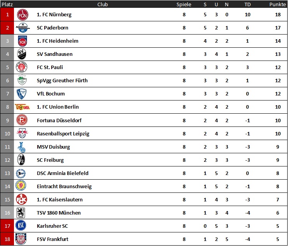Click the Rasenballsport Leipzig logo
Image resolution: width=288 pixels, height=246 pixels.
click(x=22, y=133)
